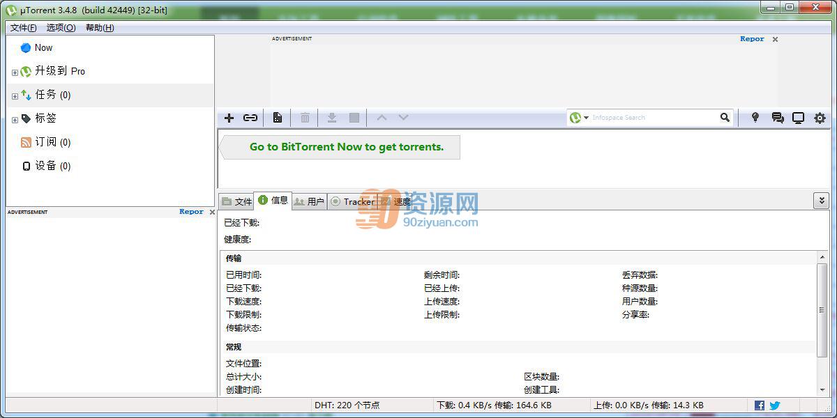Switch to the 文件 tab
Viewport: 837px width, 418px height.
pyautogui.click(x=236, y=201)
